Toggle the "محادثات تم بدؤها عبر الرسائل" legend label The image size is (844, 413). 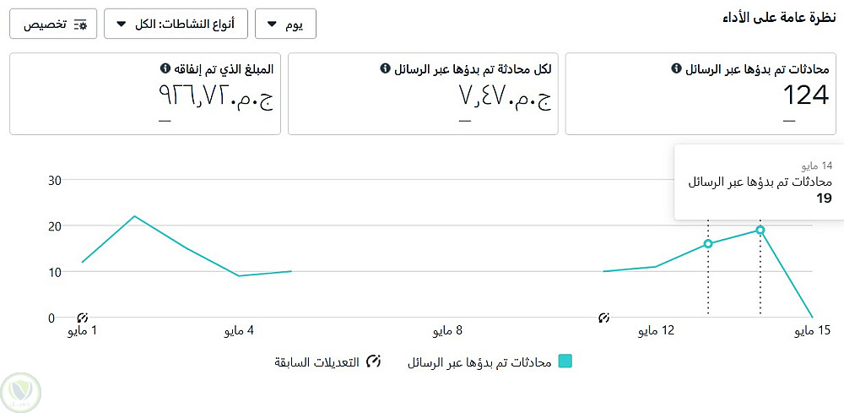(479, 362)
